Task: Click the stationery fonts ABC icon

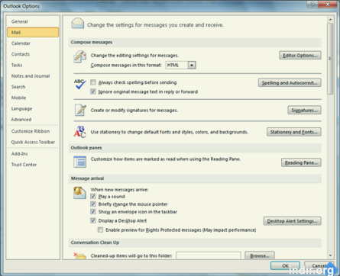Action: click(80, 132)
